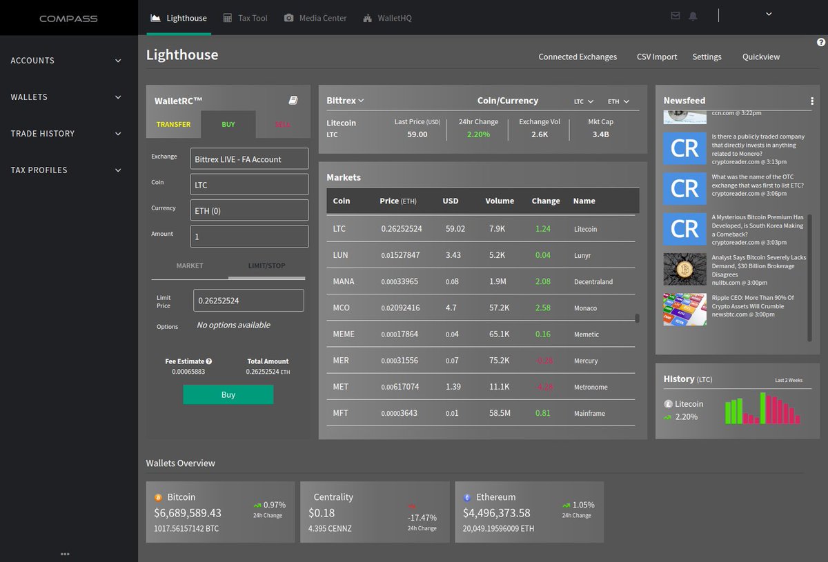
Task: Switch to the Tax Tool tab
Action: [245, 18]
